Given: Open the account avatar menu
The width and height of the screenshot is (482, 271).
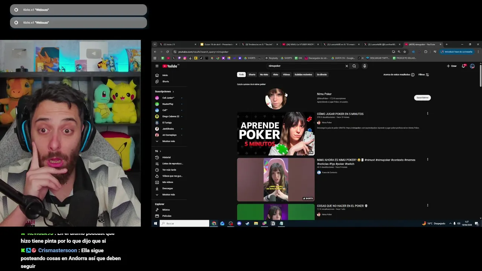Looking at the screenshot, I should coord(472,66).
